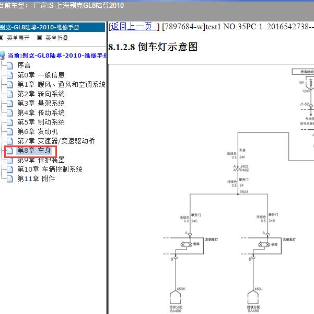Screen dimensions: 314x314
Task: Click the 24C wire label in diagram
Action: [x=194, y=221]
